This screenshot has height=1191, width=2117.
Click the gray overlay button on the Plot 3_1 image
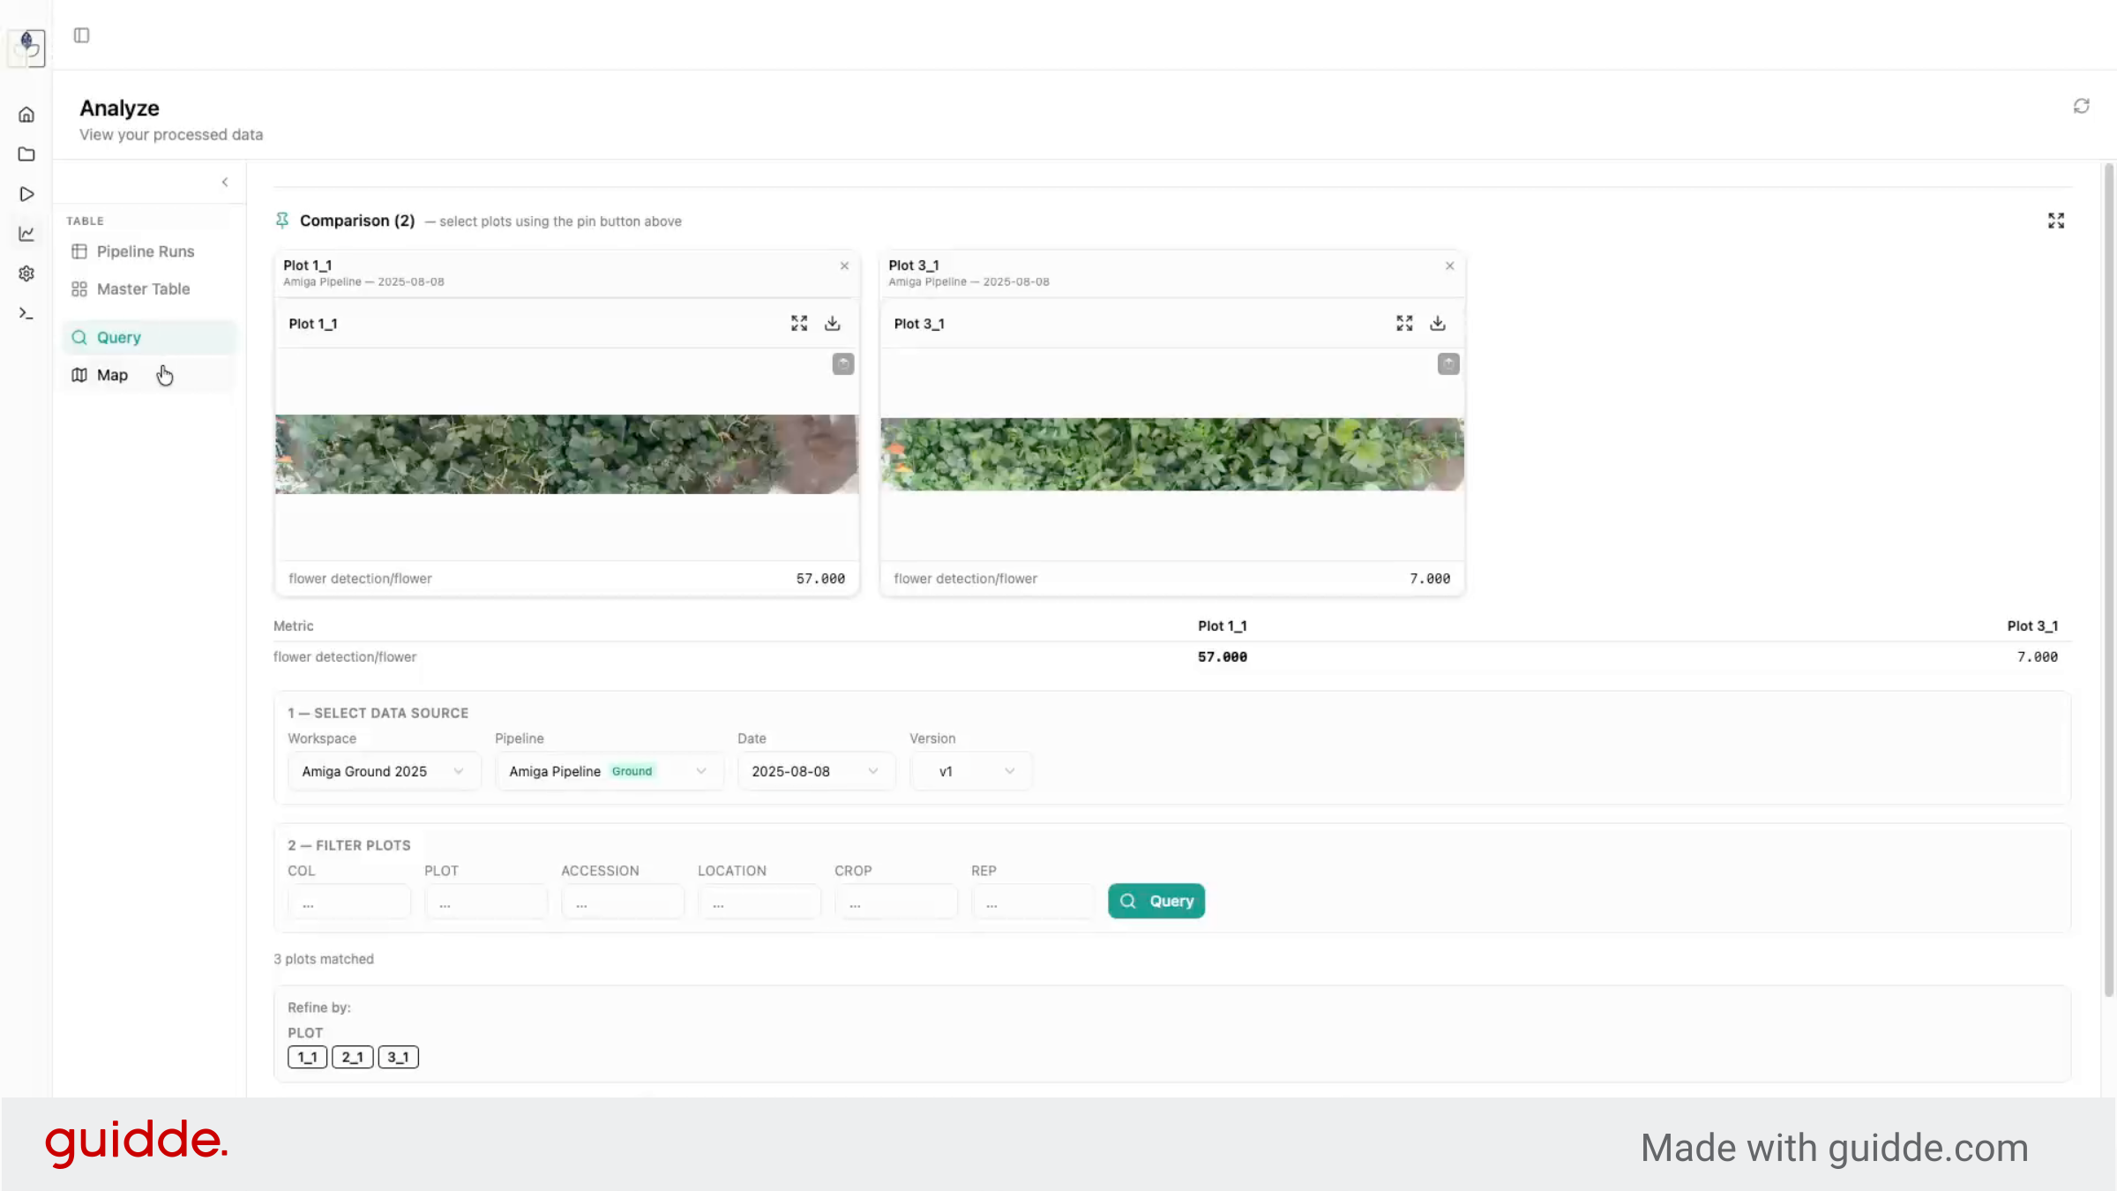click(x=1448, y=363)
